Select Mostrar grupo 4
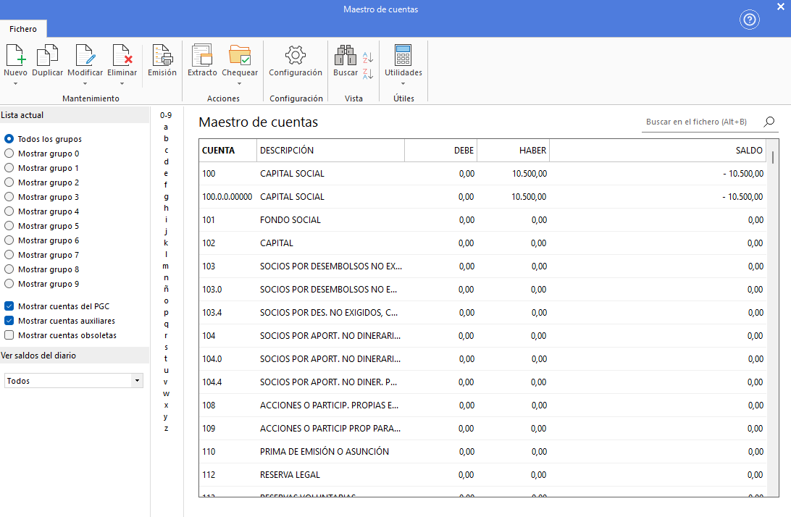791x517 pixels. tap(9, 211)
